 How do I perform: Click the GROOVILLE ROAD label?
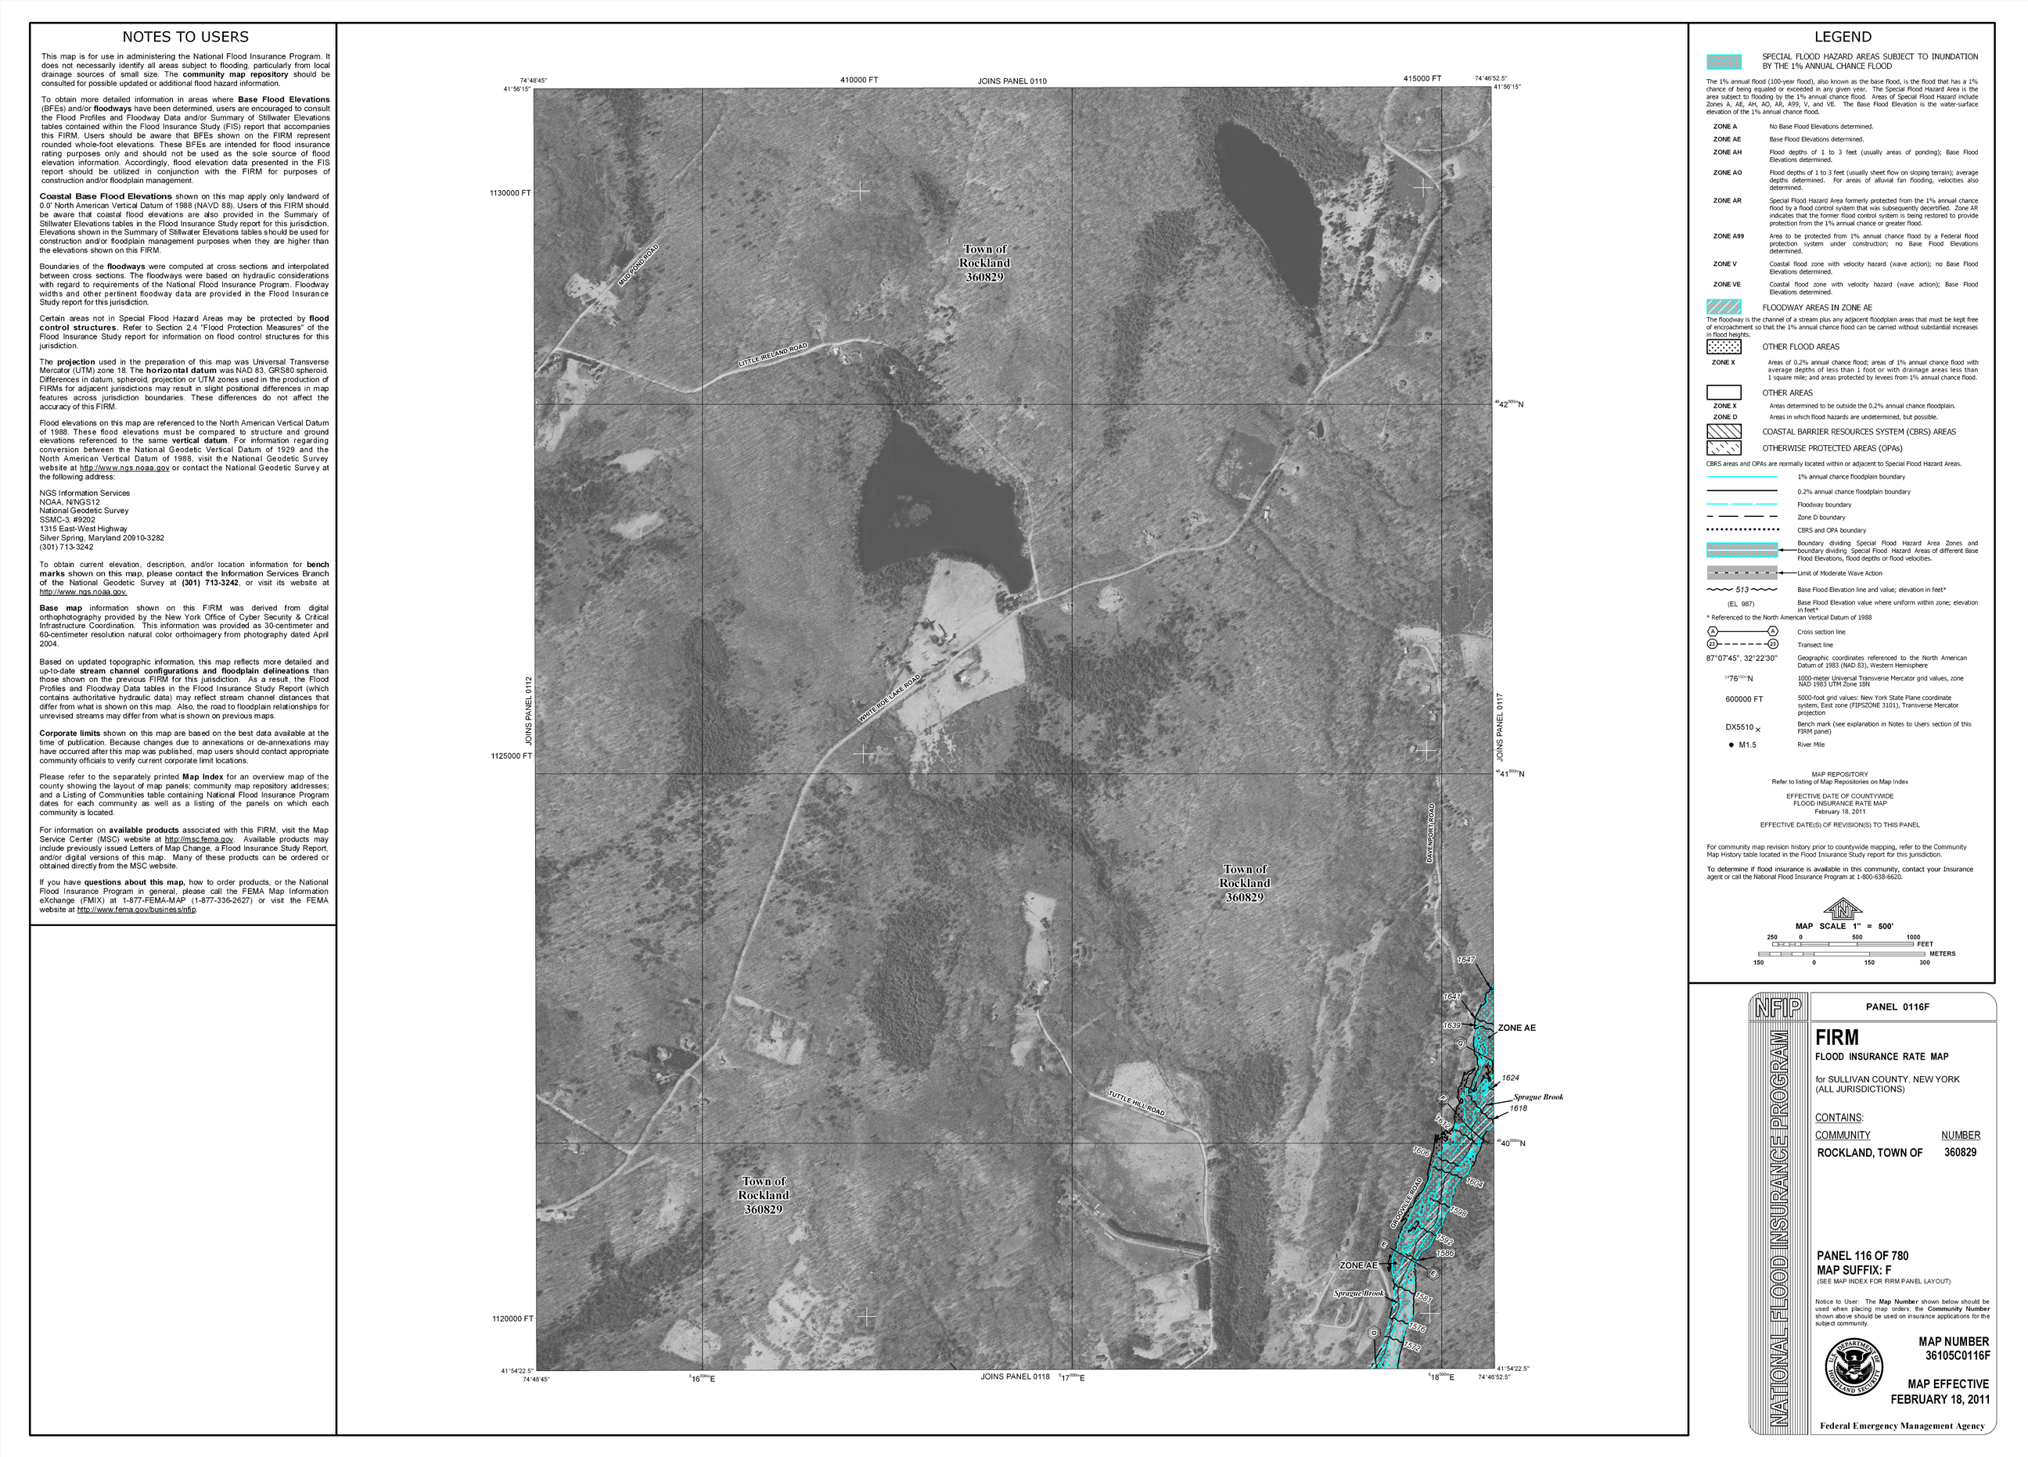coord(1407,1203)
